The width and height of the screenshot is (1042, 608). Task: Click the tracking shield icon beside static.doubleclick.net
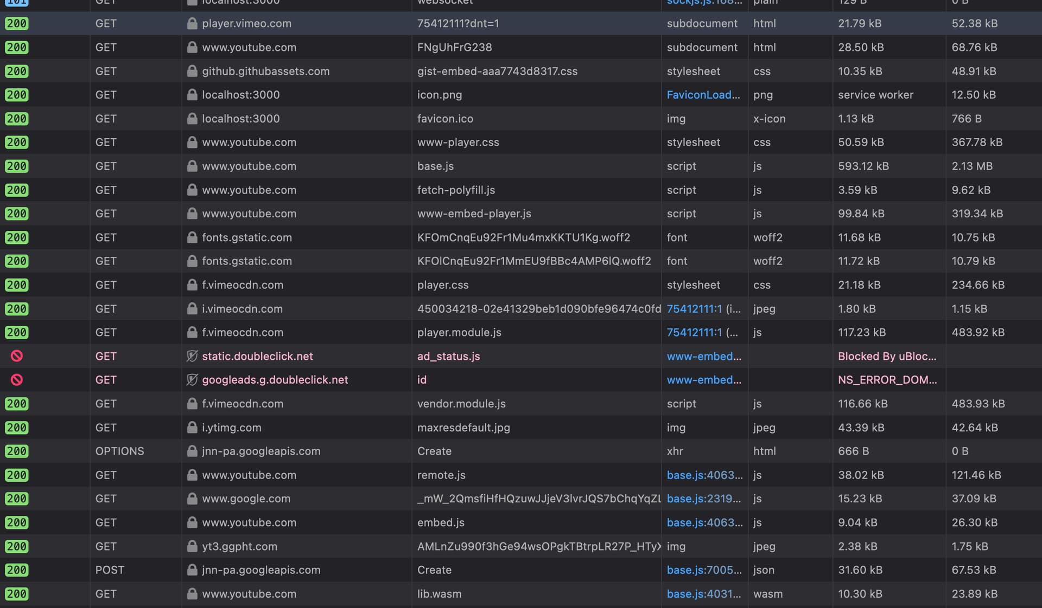192,356
